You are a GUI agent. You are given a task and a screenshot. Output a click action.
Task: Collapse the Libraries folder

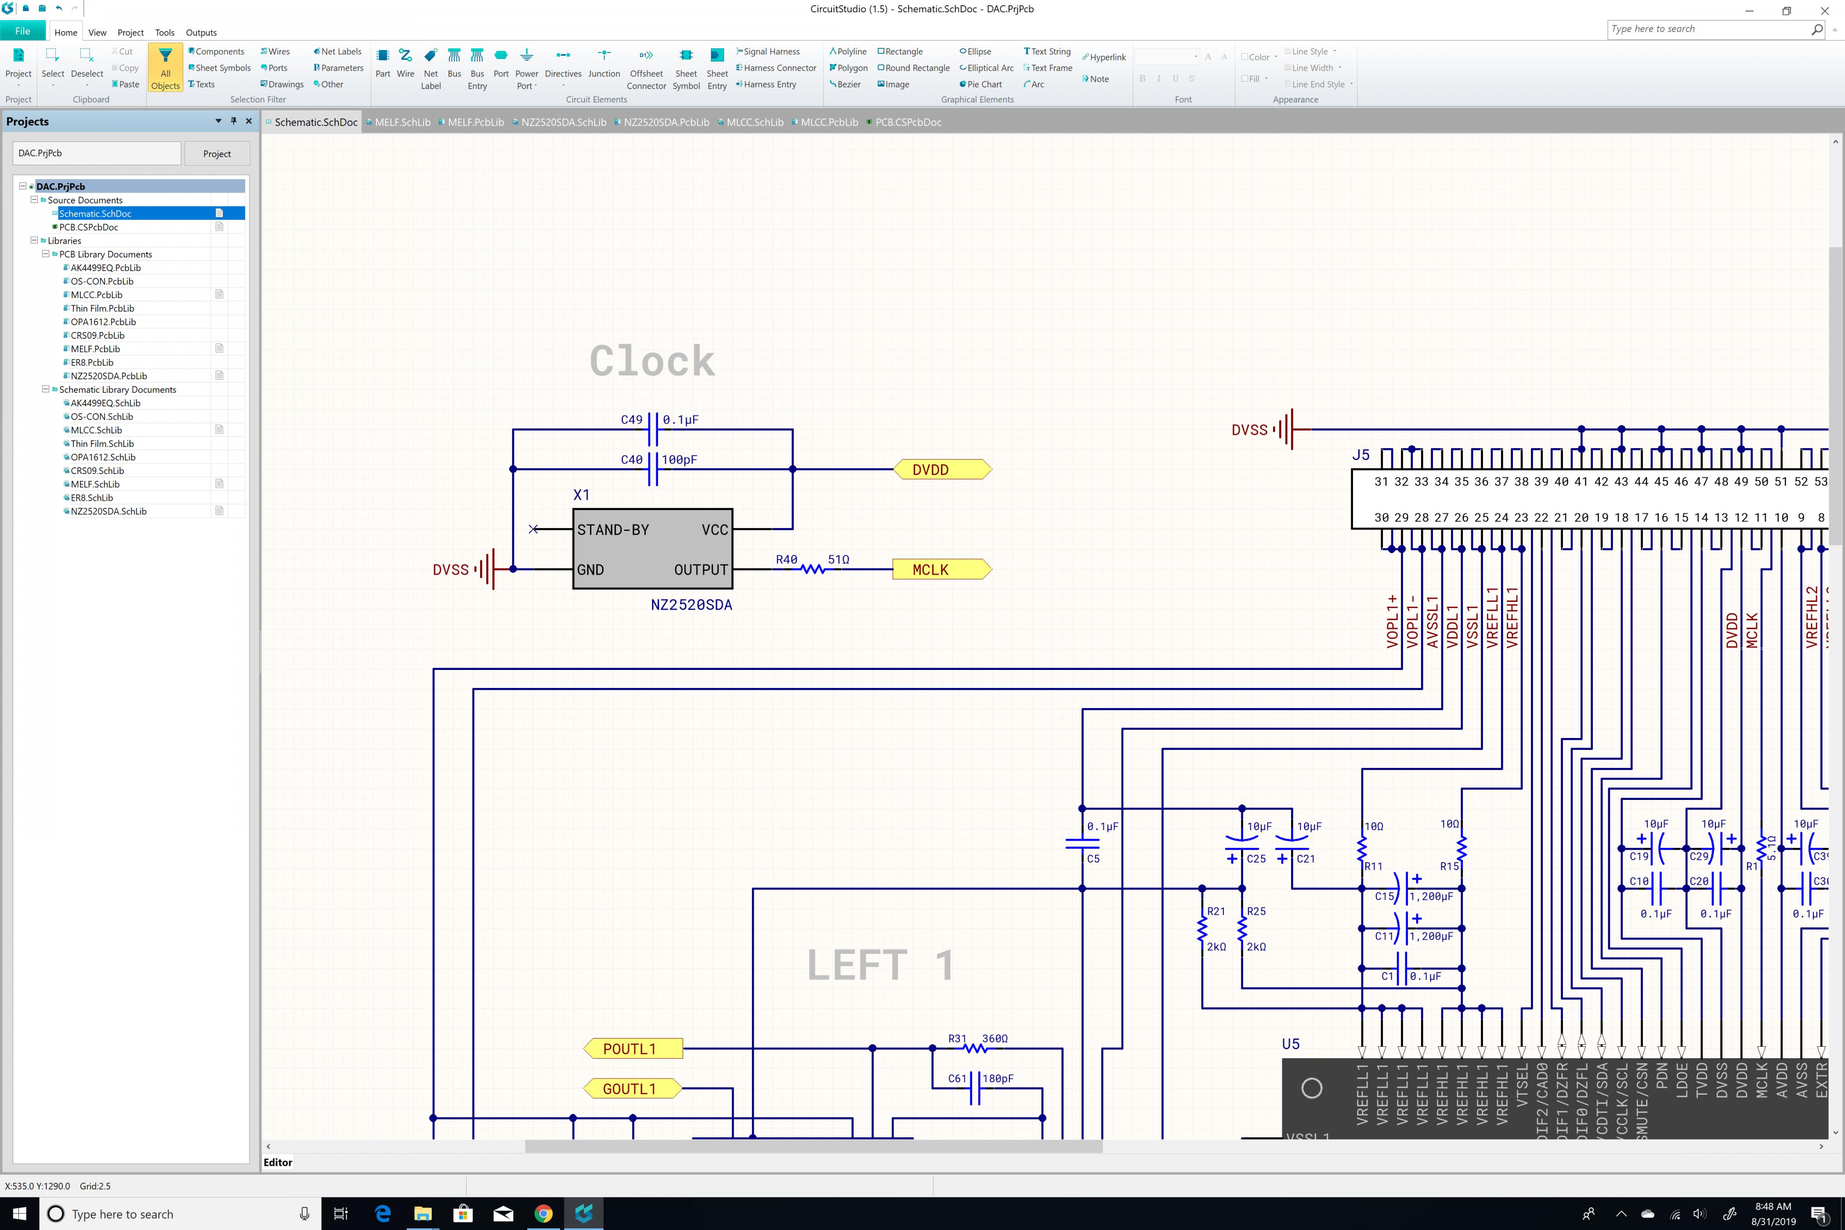tap(34, 240)
